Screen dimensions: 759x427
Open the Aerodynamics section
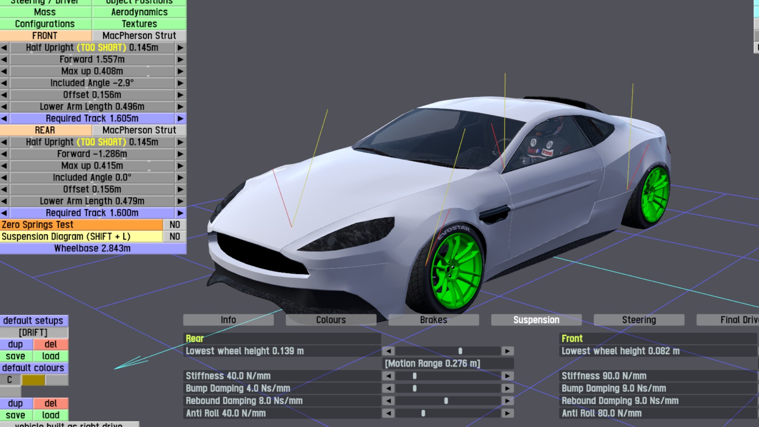coord(139,12)
